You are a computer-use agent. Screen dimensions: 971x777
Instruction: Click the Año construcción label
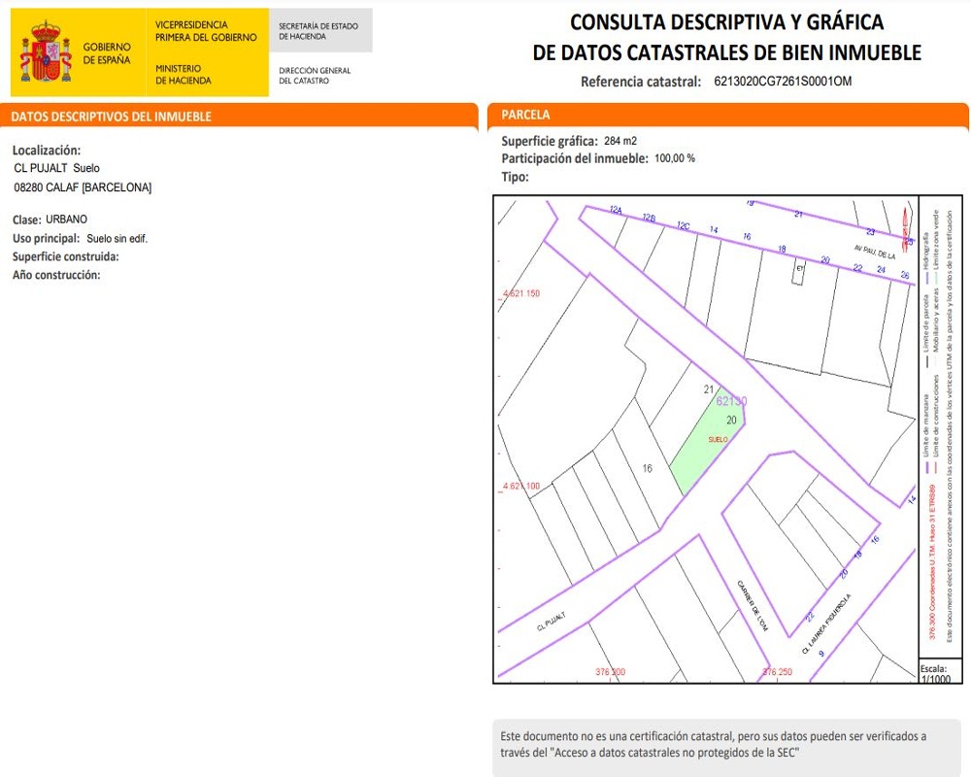click(x=56, y=275)
